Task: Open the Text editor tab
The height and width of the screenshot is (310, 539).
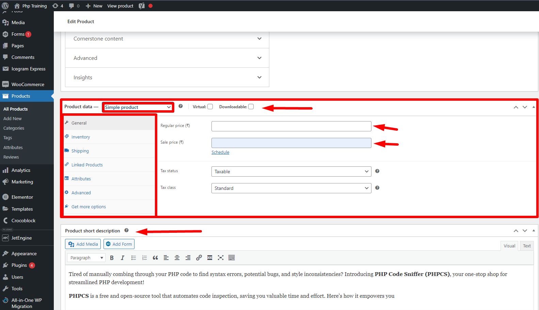Action: (526, 246)
